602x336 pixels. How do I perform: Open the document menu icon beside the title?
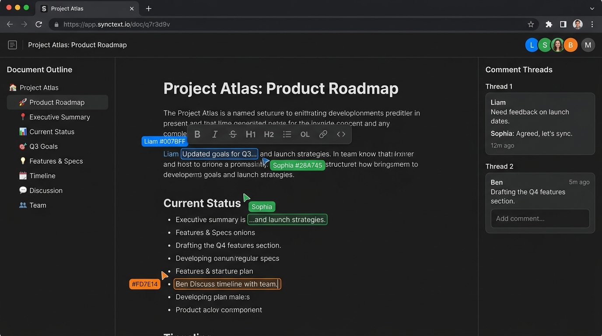point(12,45)
